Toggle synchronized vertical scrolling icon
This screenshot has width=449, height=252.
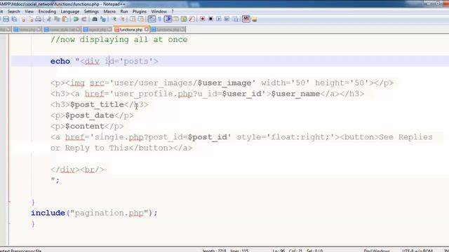click(x=133, y=19)
